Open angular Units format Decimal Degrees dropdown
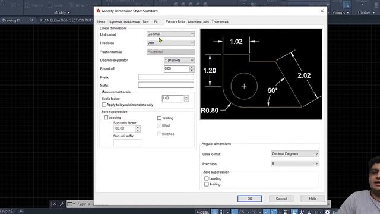This screenshot has width=380, height=214. point(294,153)
